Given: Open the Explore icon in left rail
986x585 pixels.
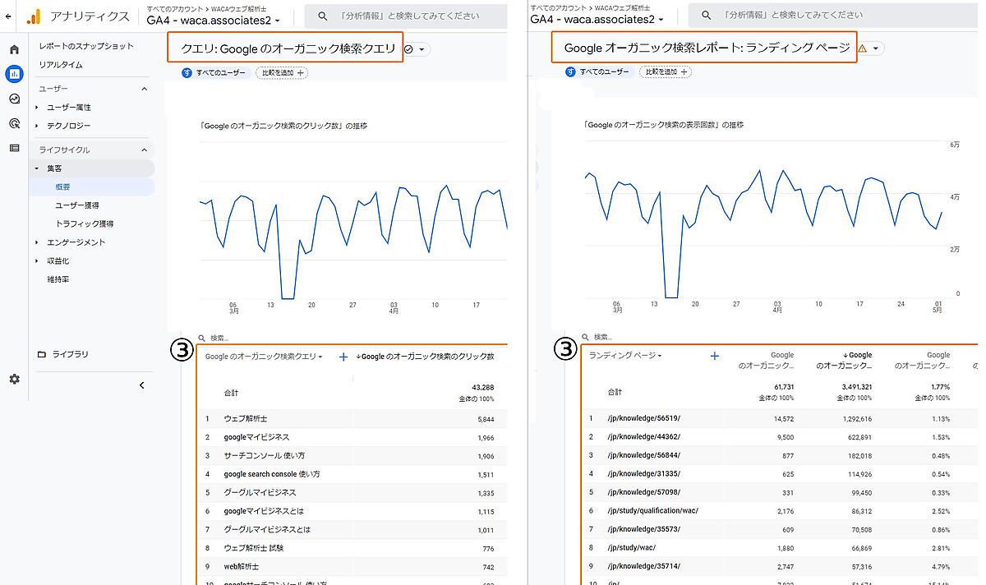Looking at the screenshot, I should (x=14, y=99).
